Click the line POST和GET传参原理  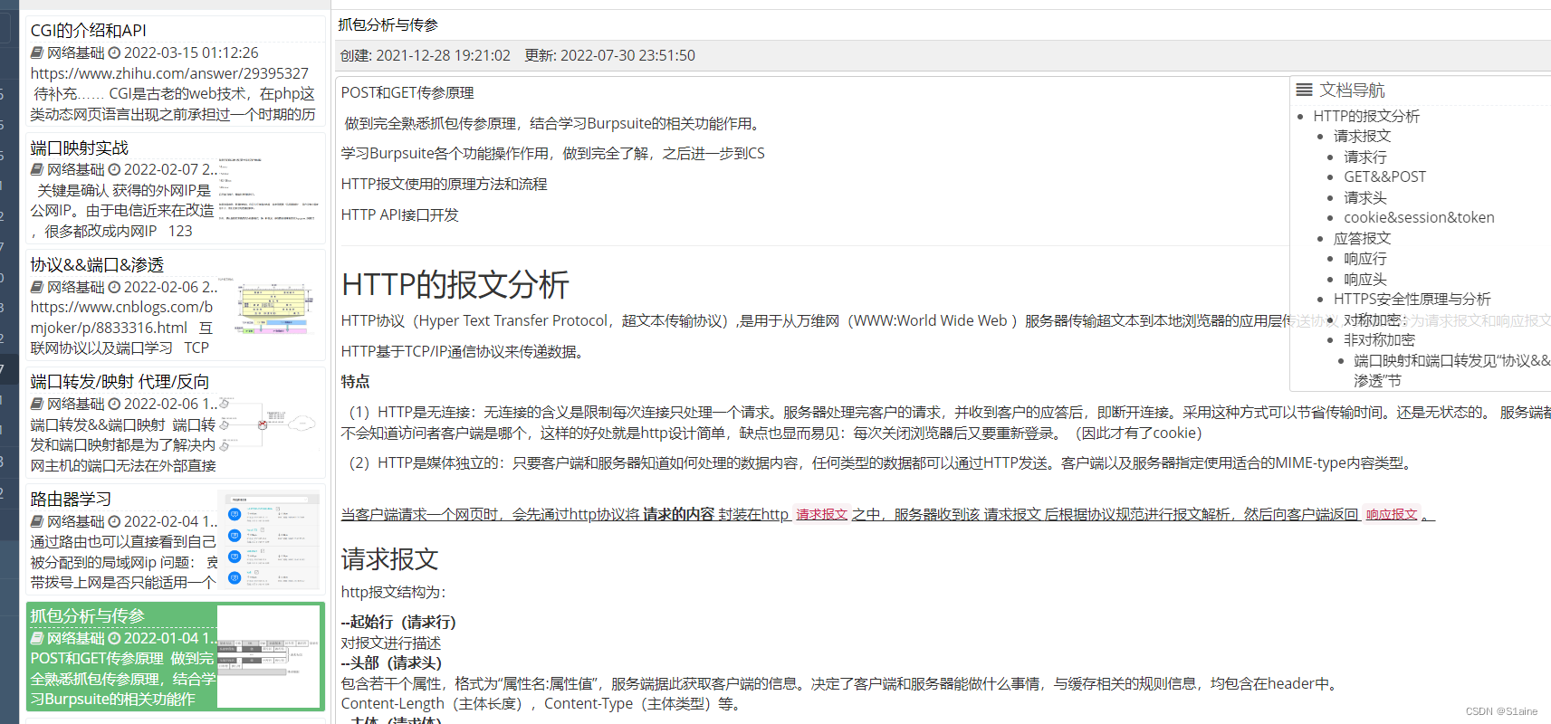[407, 92]
